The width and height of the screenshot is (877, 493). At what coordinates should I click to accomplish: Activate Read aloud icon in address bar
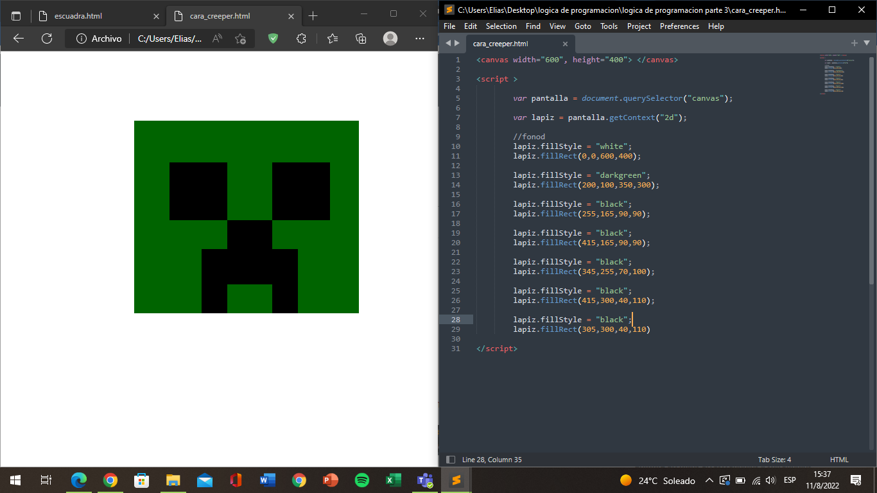(x=217, y=39)
